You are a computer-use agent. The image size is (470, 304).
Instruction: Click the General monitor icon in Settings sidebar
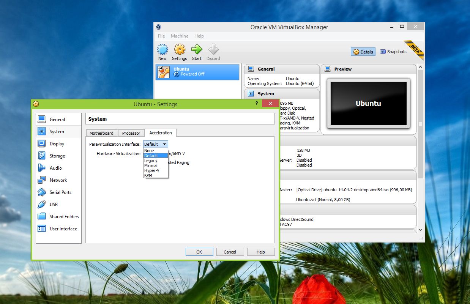tap(42, 119)
